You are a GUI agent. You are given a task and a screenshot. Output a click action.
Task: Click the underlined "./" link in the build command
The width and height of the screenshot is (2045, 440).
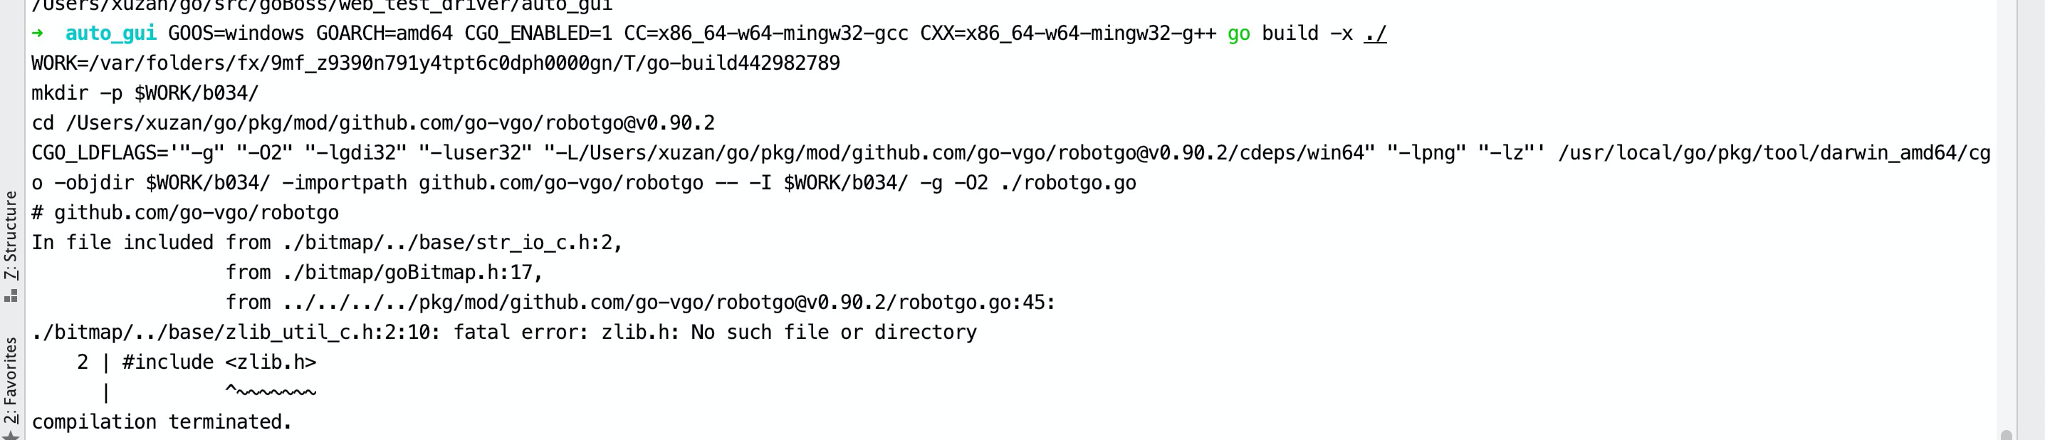pyautogui.click(x=1378, y=33)
